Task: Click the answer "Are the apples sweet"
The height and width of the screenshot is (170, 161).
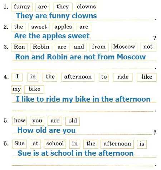Action: [x=52, y=36]
